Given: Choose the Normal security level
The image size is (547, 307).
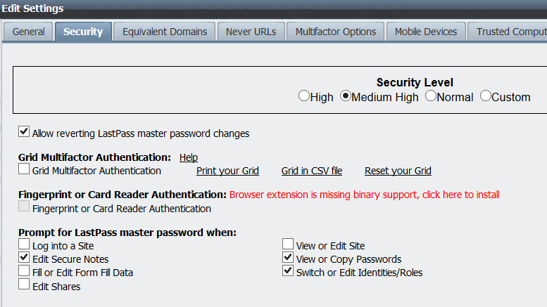Looking at the screenshot, I should tap(431, 96).
